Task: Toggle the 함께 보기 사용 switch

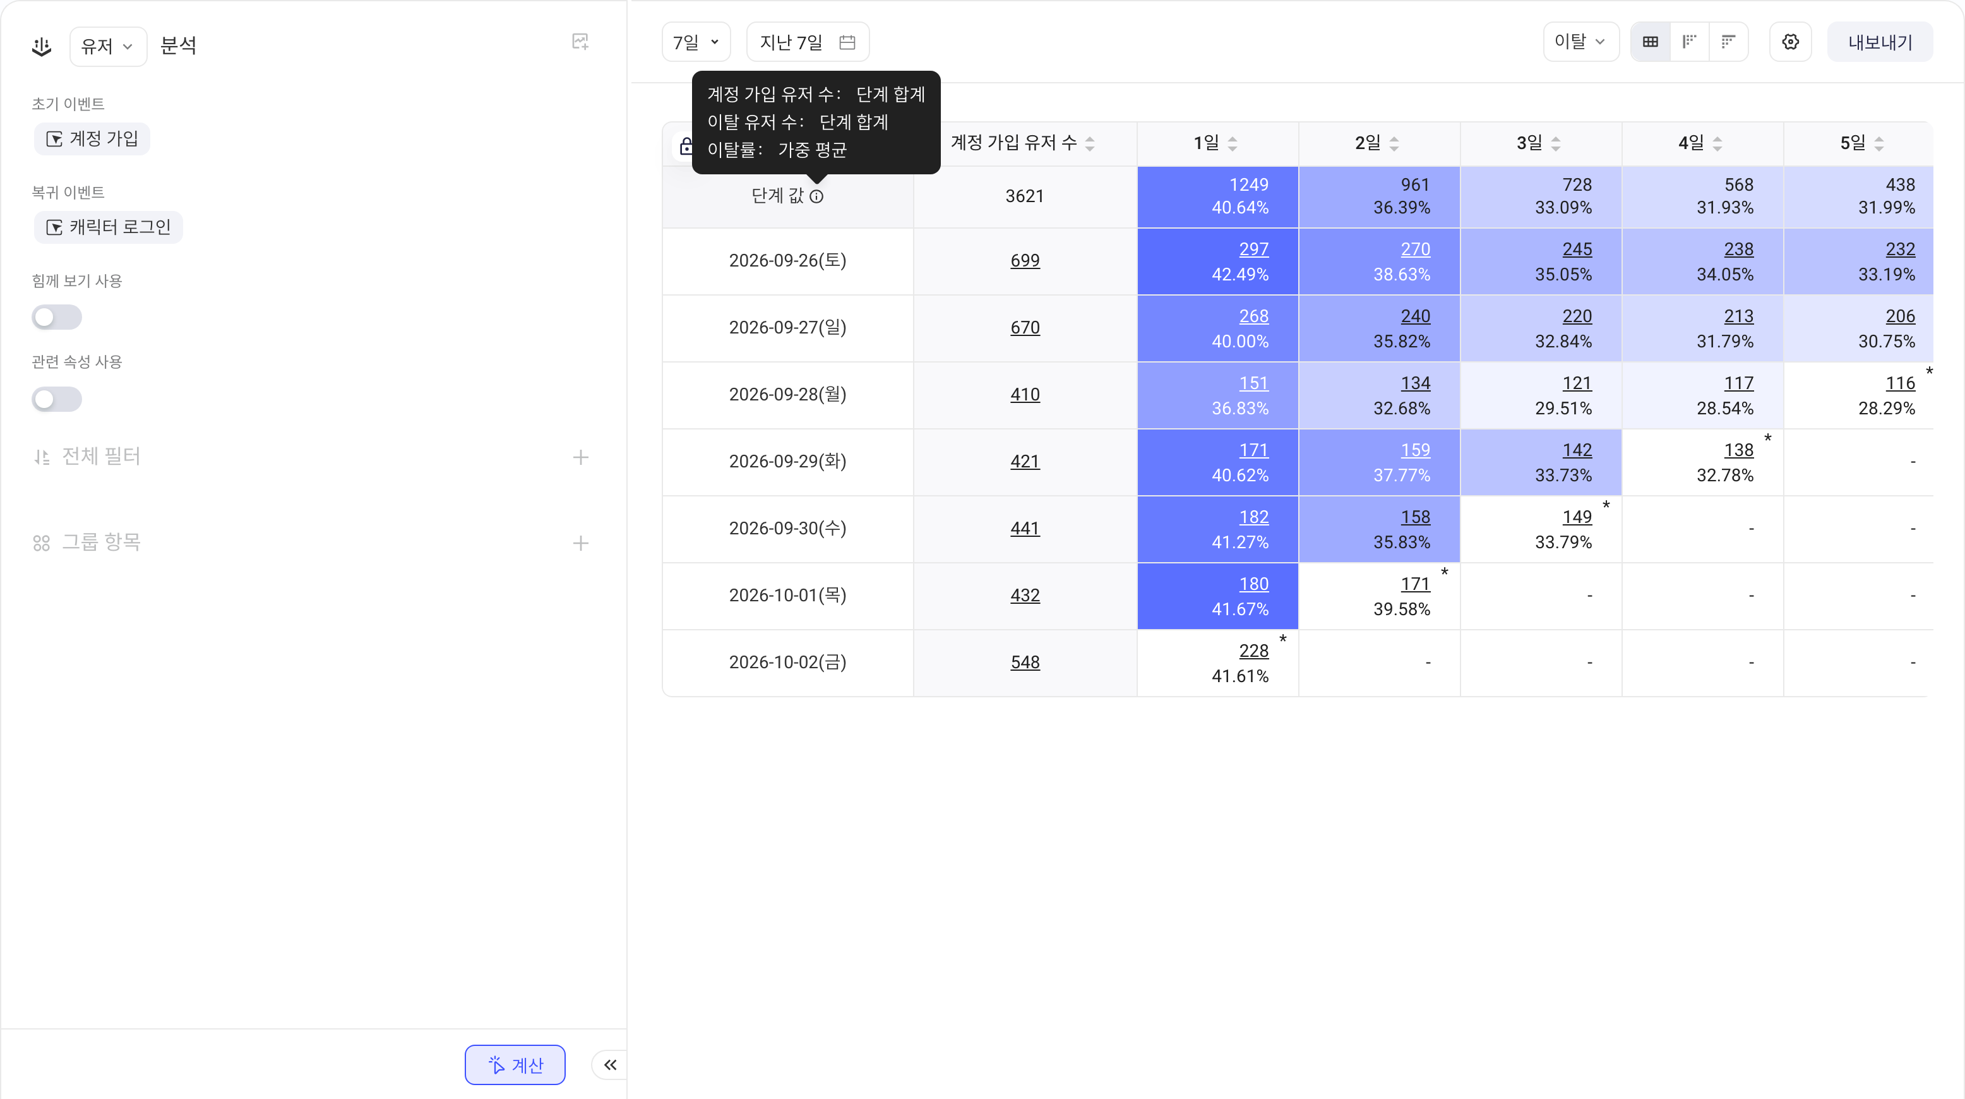Action: [56, 316]
